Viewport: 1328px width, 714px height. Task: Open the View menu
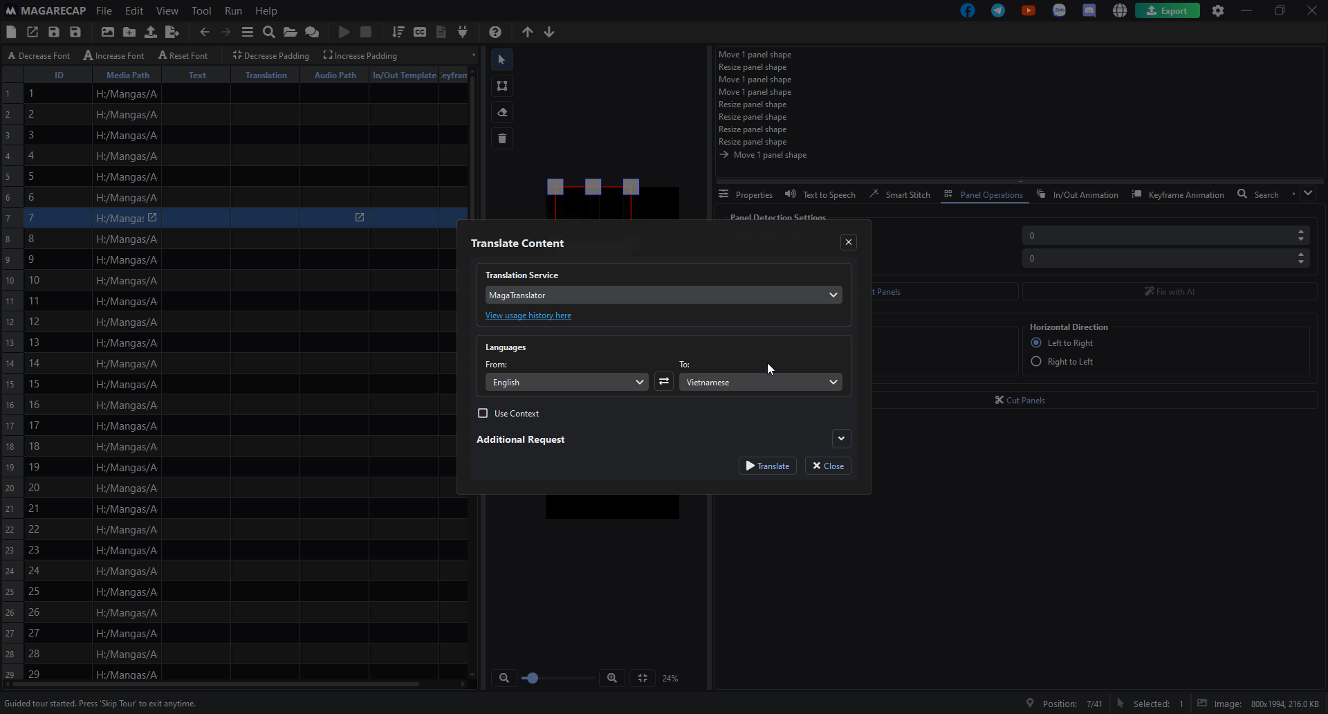pos(167,10)
